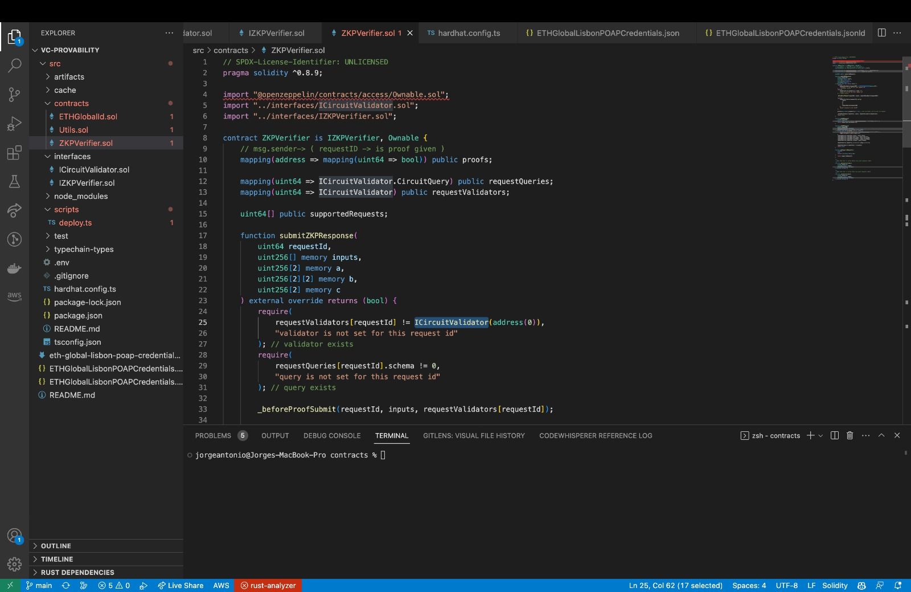The image size is (911, 592).
Task: Open terminal panel more actions ellipsis
Action: click(865, 435)
